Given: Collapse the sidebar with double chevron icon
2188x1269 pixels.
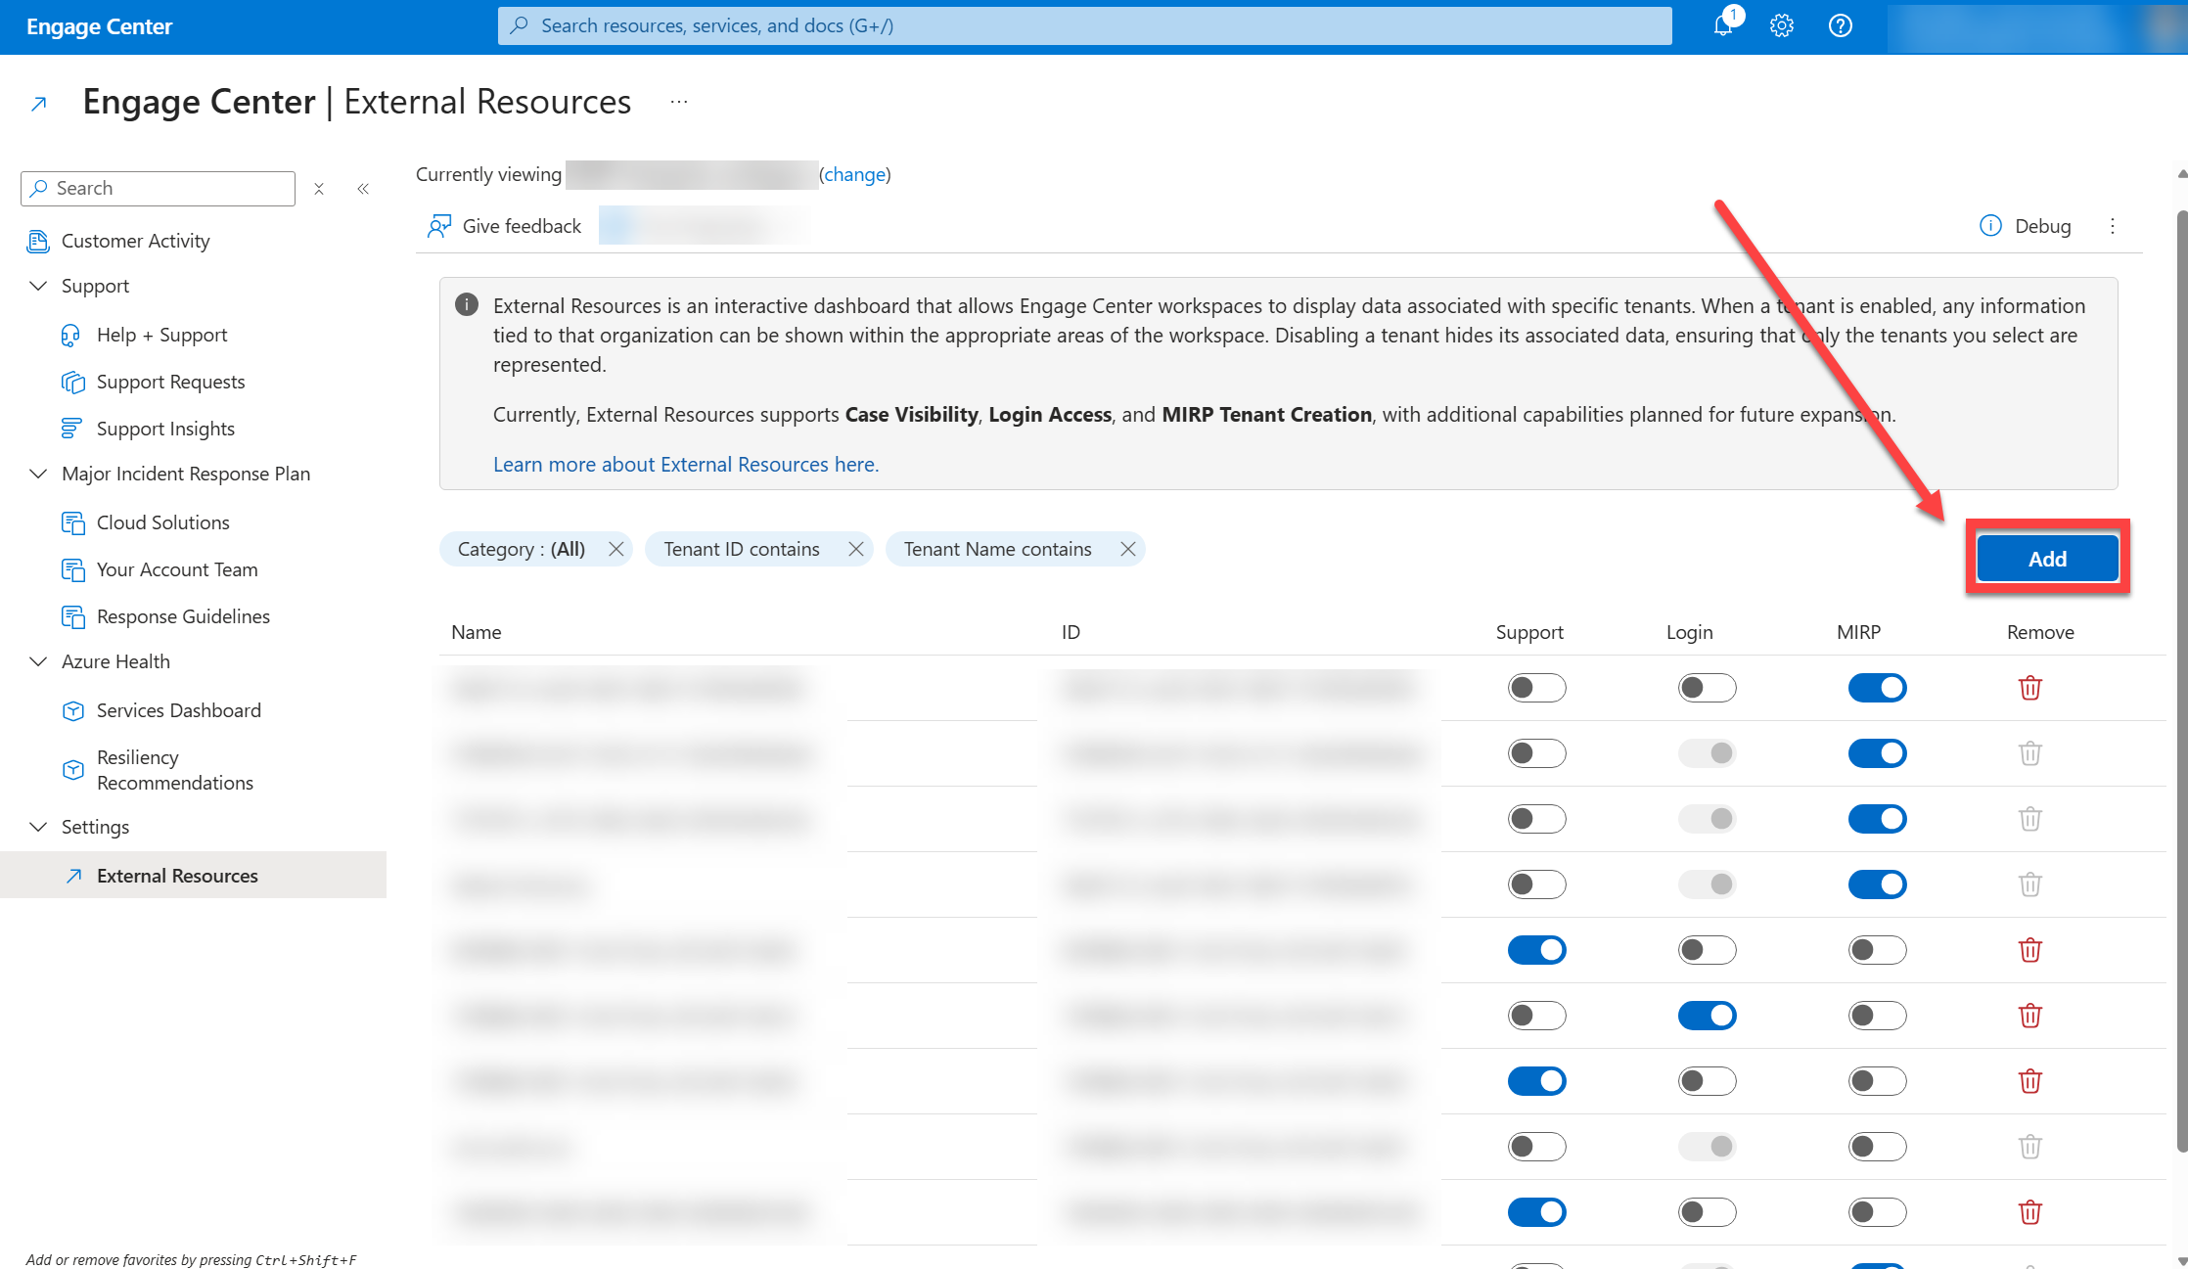Looking at the screenshot, I should (363, 189).
